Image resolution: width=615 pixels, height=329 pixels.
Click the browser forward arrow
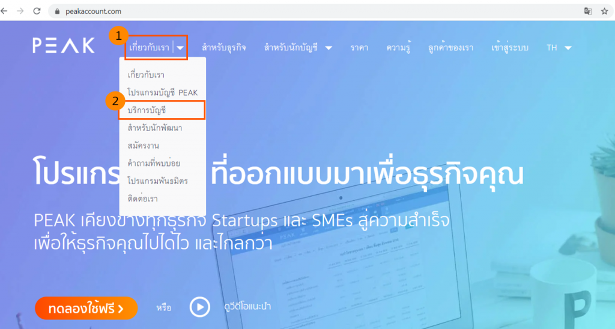[x=20, y=11]
